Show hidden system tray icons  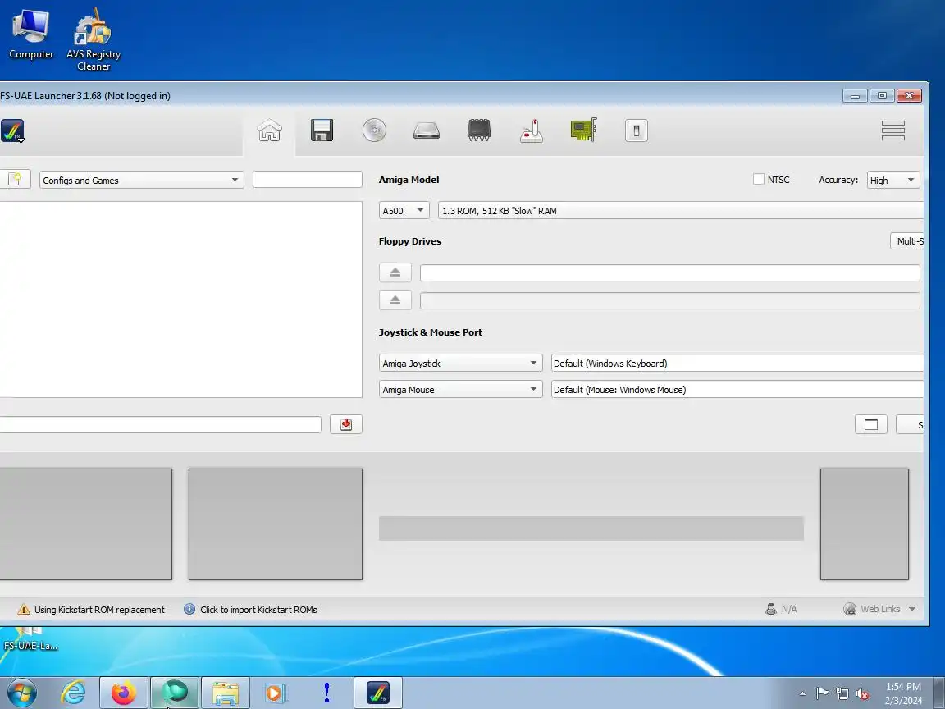coord(802,693)
